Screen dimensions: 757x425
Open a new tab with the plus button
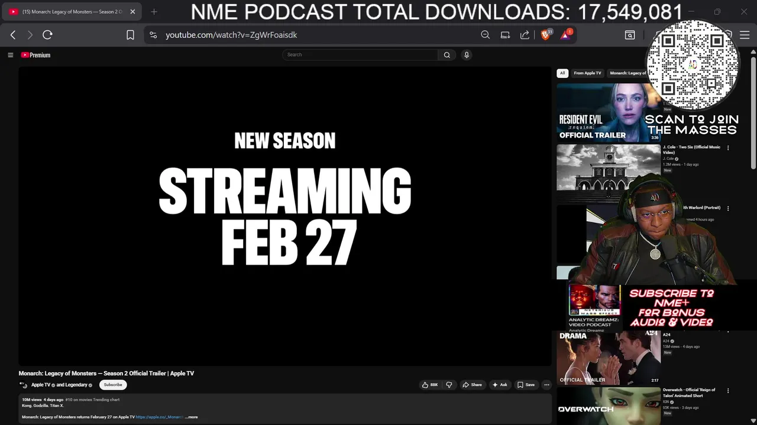[x=154, y=12]
